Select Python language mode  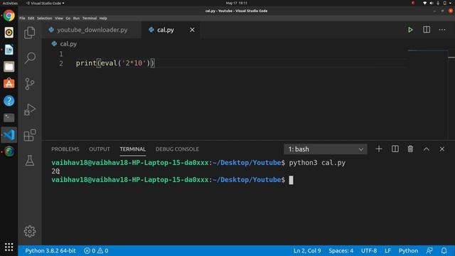(x=408, y=250)
